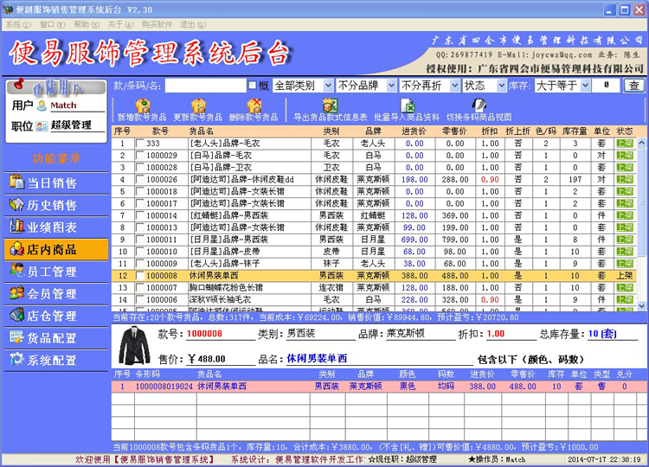Click the user avatar icon beside Match
Image resolution: width=649 pixels, height=467 pixels.
coord(42,106)
